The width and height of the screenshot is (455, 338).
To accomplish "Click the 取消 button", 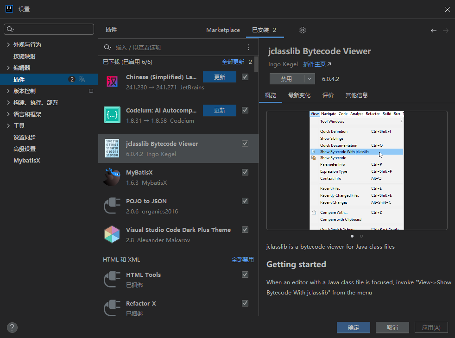I will tap(392, 327).
